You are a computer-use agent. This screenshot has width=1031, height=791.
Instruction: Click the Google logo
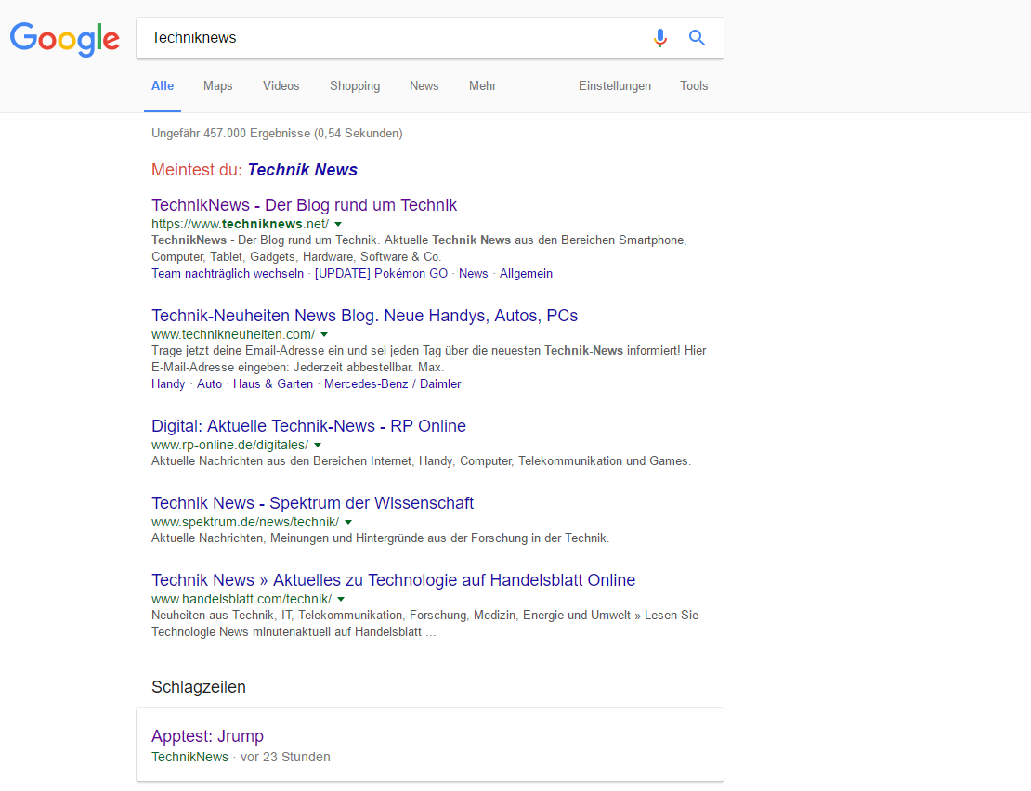(64, 39)
